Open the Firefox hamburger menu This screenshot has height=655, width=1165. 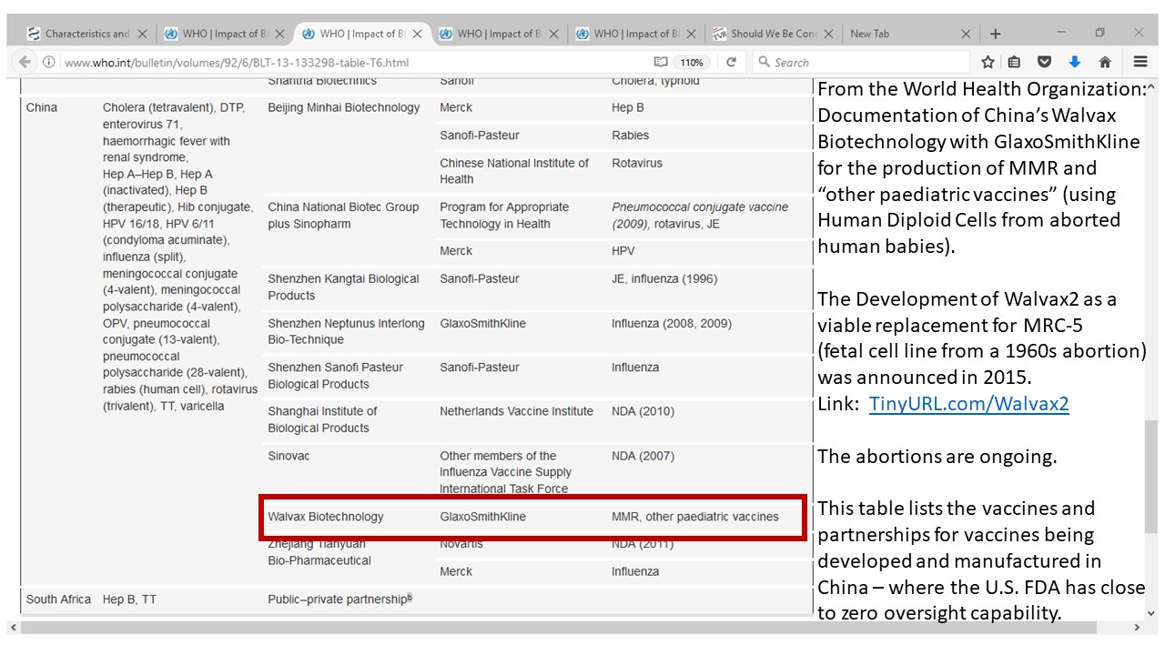1140,62
